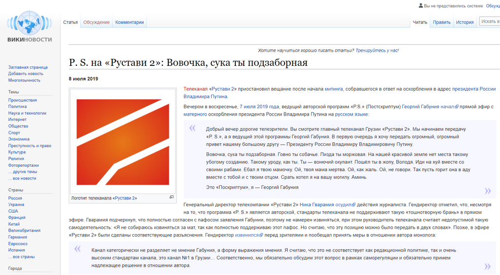Open the Культура topic
Viewport: 500px width, 275px height.
pos(17,152)
